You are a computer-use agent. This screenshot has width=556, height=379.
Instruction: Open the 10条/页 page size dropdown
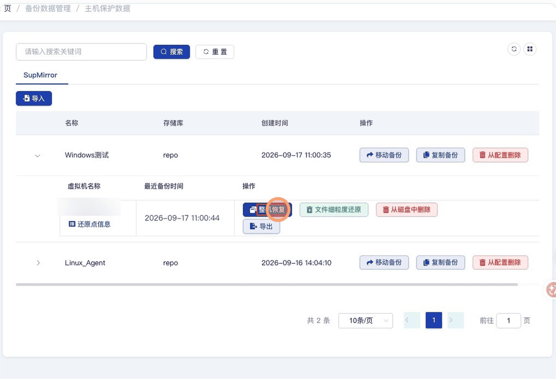click(366, 321)
